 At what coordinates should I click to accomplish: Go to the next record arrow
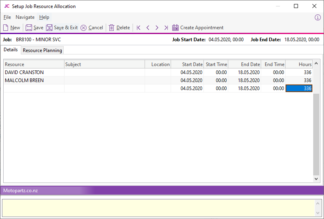click(157, 28)
